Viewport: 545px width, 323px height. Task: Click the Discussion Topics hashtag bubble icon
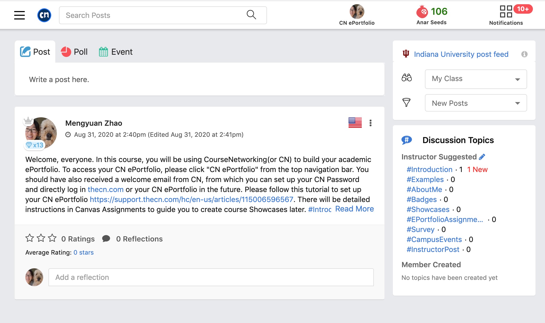(407, 140)
